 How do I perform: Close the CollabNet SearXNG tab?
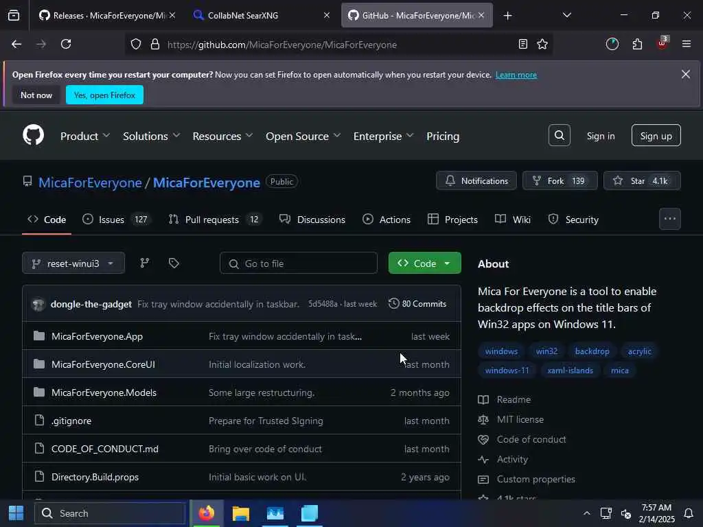(327, 15)
